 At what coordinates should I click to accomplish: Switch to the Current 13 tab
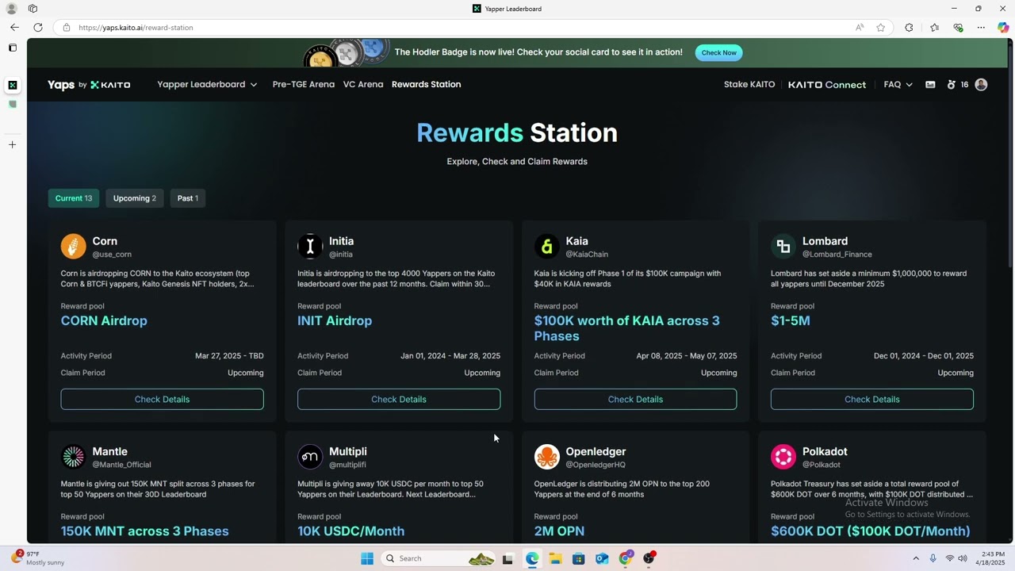click(74, 198)
